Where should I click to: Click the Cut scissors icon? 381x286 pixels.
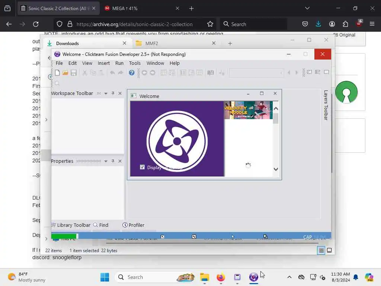84,73
